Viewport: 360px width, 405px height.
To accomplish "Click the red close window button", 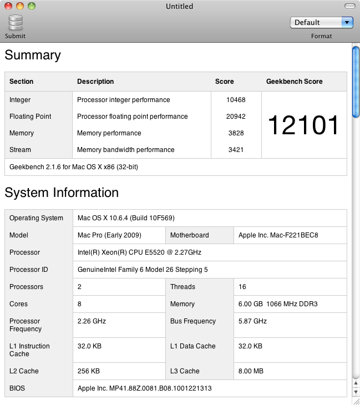I will (x=8, y=6).
